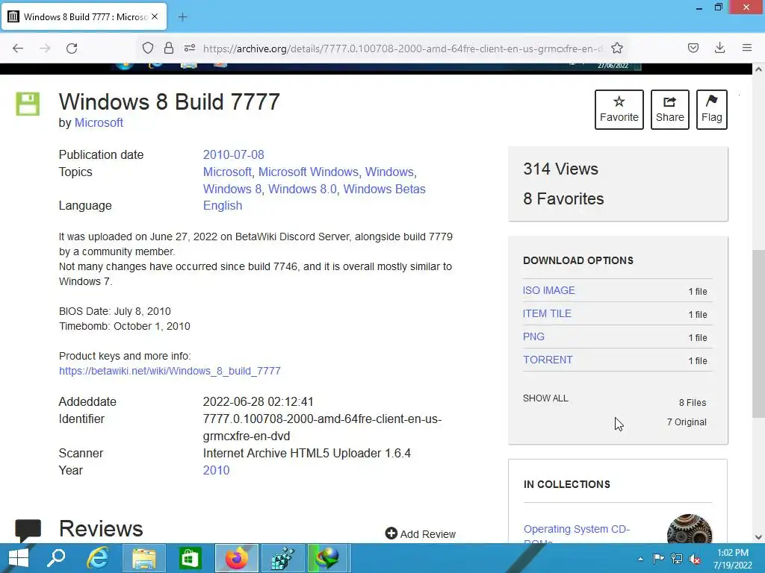Open site permissions icon in address bar
Screen dimensions: 765x573
pos(190,48)
